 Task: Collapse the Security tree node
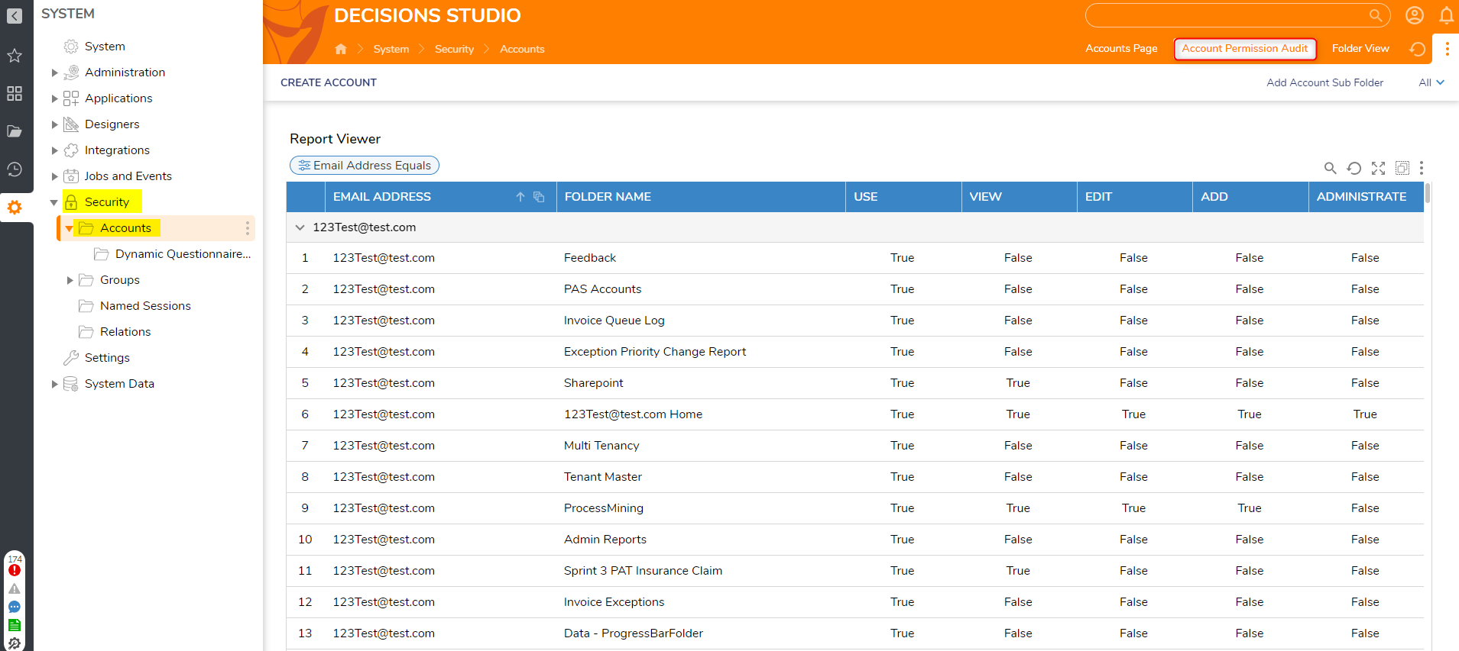tap(53, 202)
